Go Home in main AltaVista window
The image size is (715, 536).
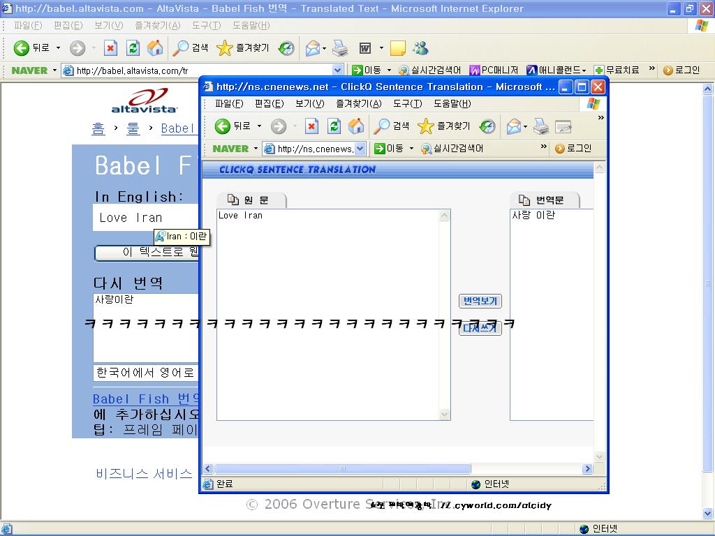155,48
